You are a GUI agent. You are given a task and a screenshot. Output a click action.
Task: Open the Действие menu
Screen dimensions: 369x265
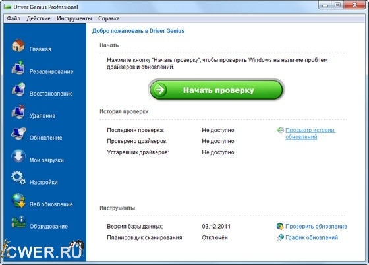coord(38,18)
